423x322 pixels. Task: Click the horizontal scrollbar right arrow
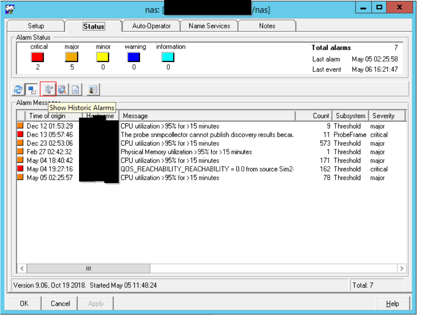click(401, 269)
